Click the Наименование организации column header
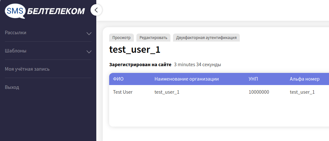 click(x=186, y=79)
